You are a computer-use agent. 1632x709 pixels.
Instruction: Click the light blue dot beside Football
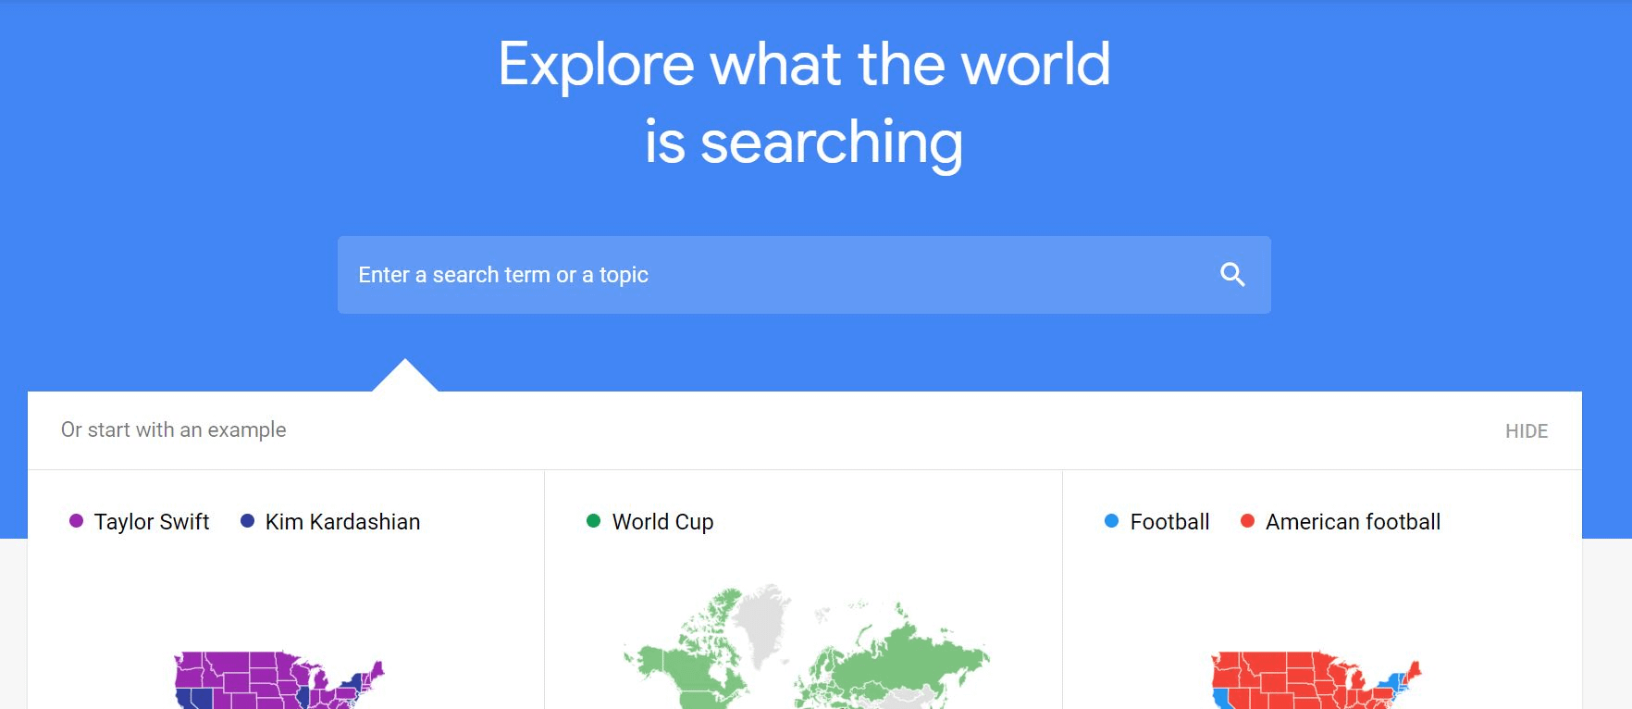tap(1111, 521)
